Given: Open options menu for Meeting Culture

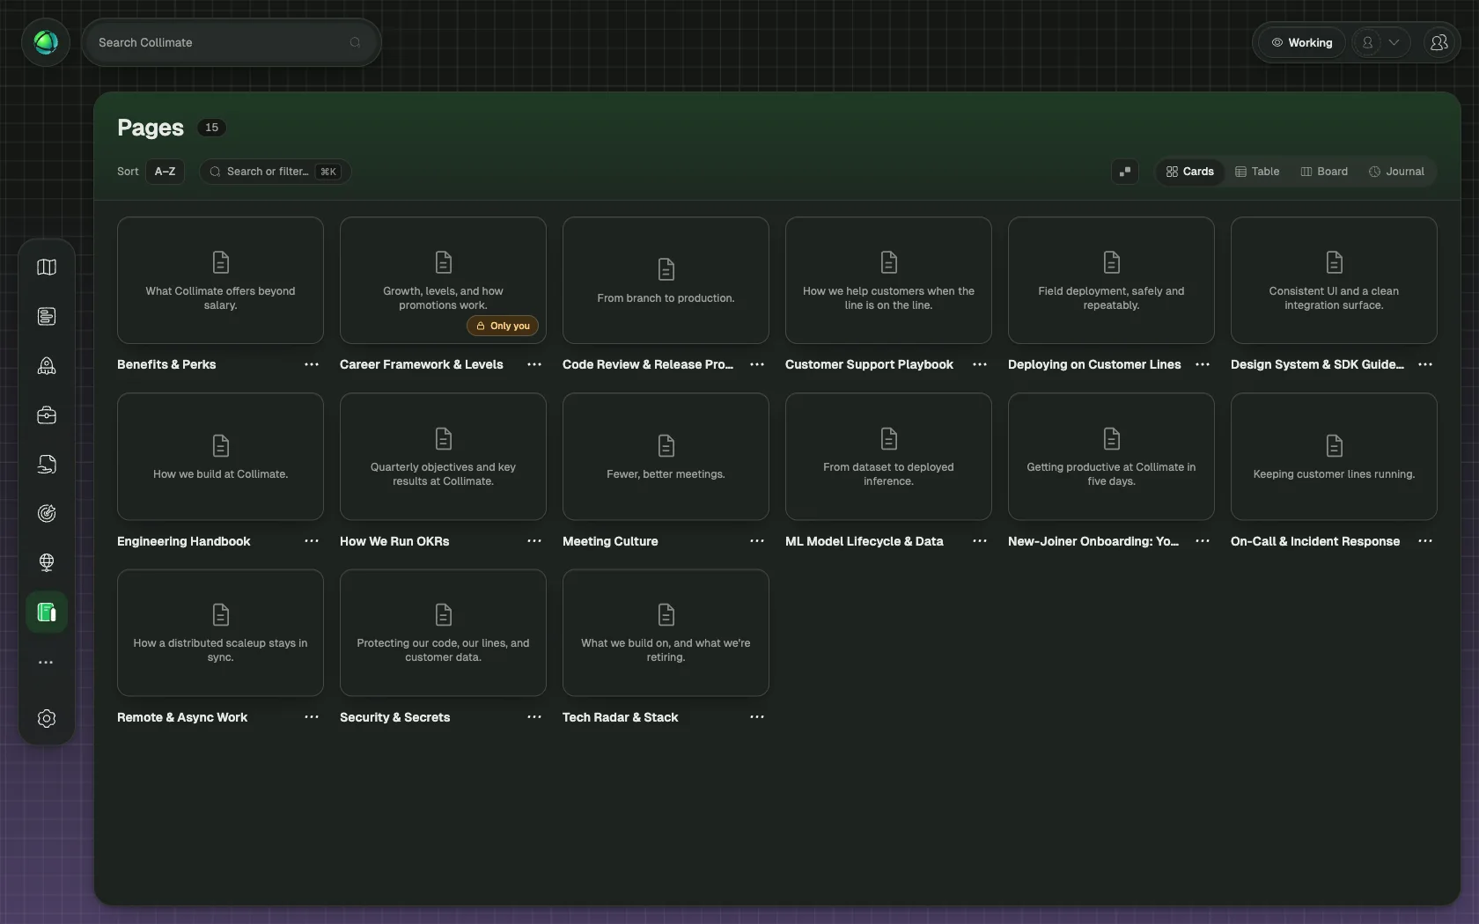Looking at the screenshot, I should coord(757,541).
